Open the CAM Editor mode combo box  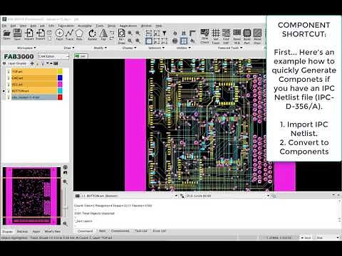[x=53, y=56]
